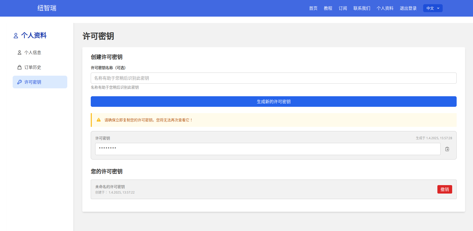Click the helper text below the name field
Screen dimensions: 473x231
[115, 87]
